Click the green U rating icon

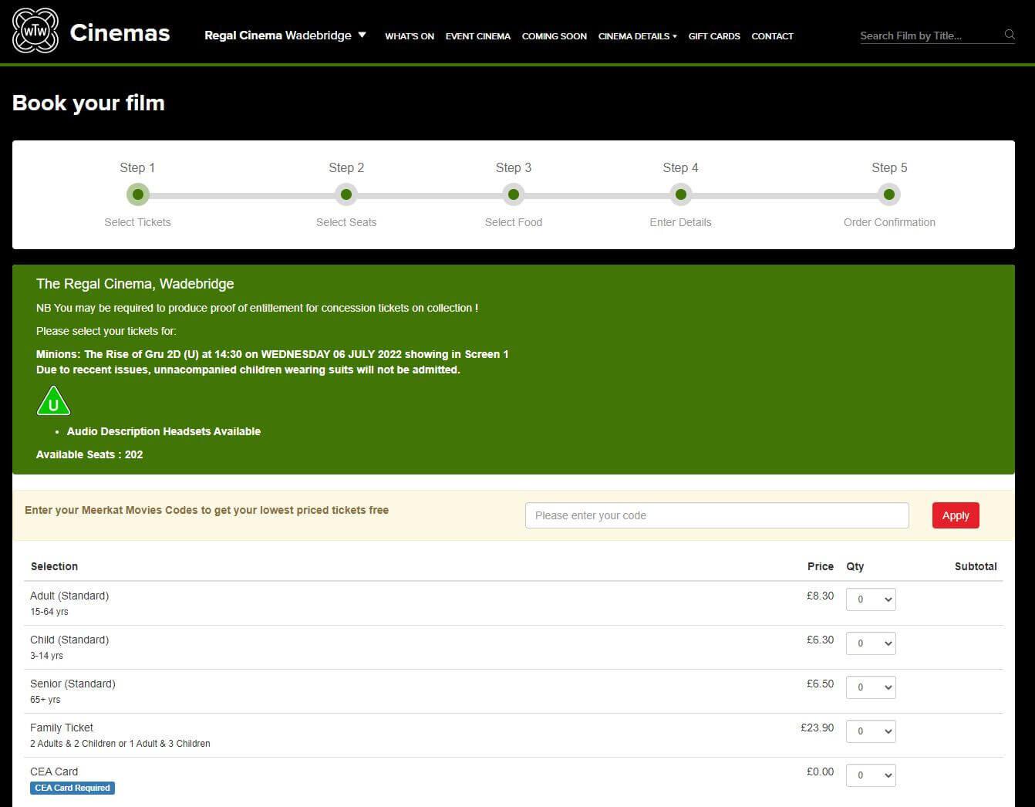coord(53,402)
